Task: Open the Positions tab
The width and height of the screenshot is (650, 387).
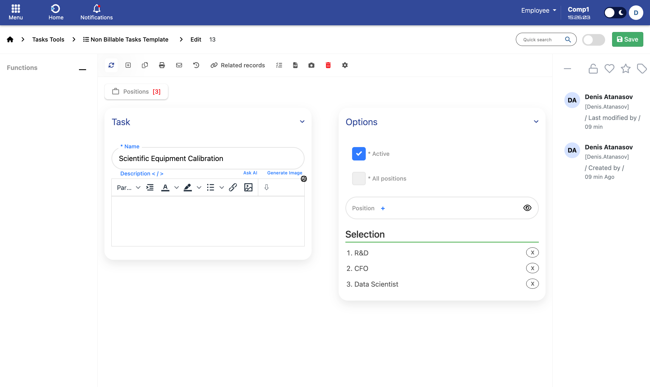Action: click(x=136, y=92)
